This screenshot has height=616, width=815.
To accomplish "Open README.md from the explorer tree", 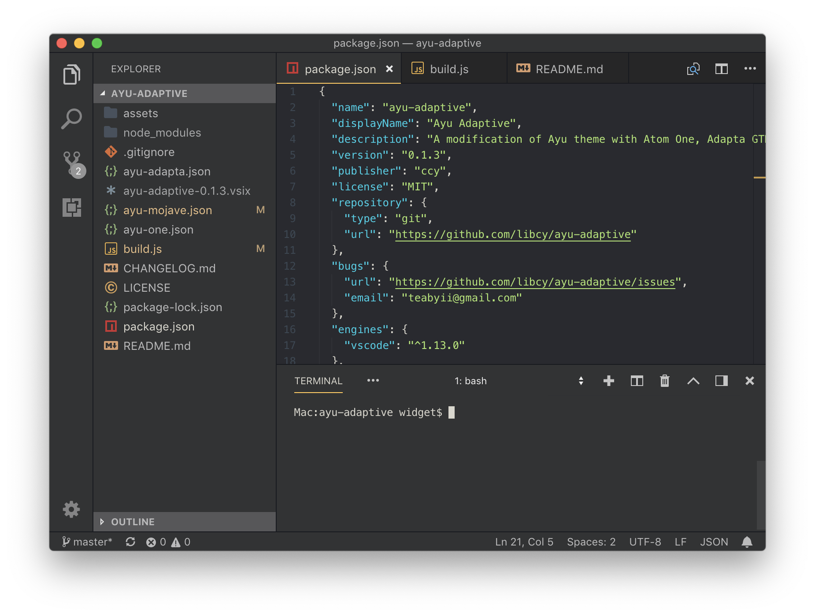I will [x=185, y=346].
